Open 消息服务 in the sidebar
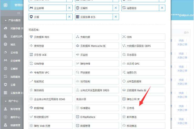 pyautogui.click(x=12, y=77)
